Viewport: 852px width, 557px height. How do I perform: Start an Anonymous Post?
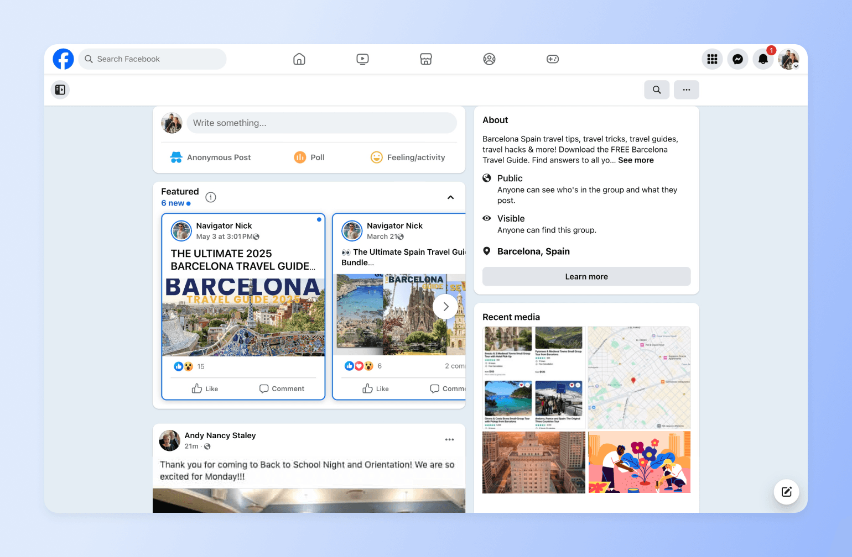pos(210,157)
